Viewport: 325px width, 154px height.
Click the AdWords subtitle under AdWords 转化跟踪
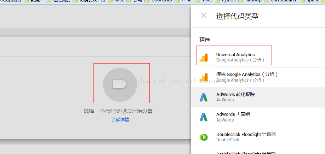pyautogui.click(x=225, y=100)
